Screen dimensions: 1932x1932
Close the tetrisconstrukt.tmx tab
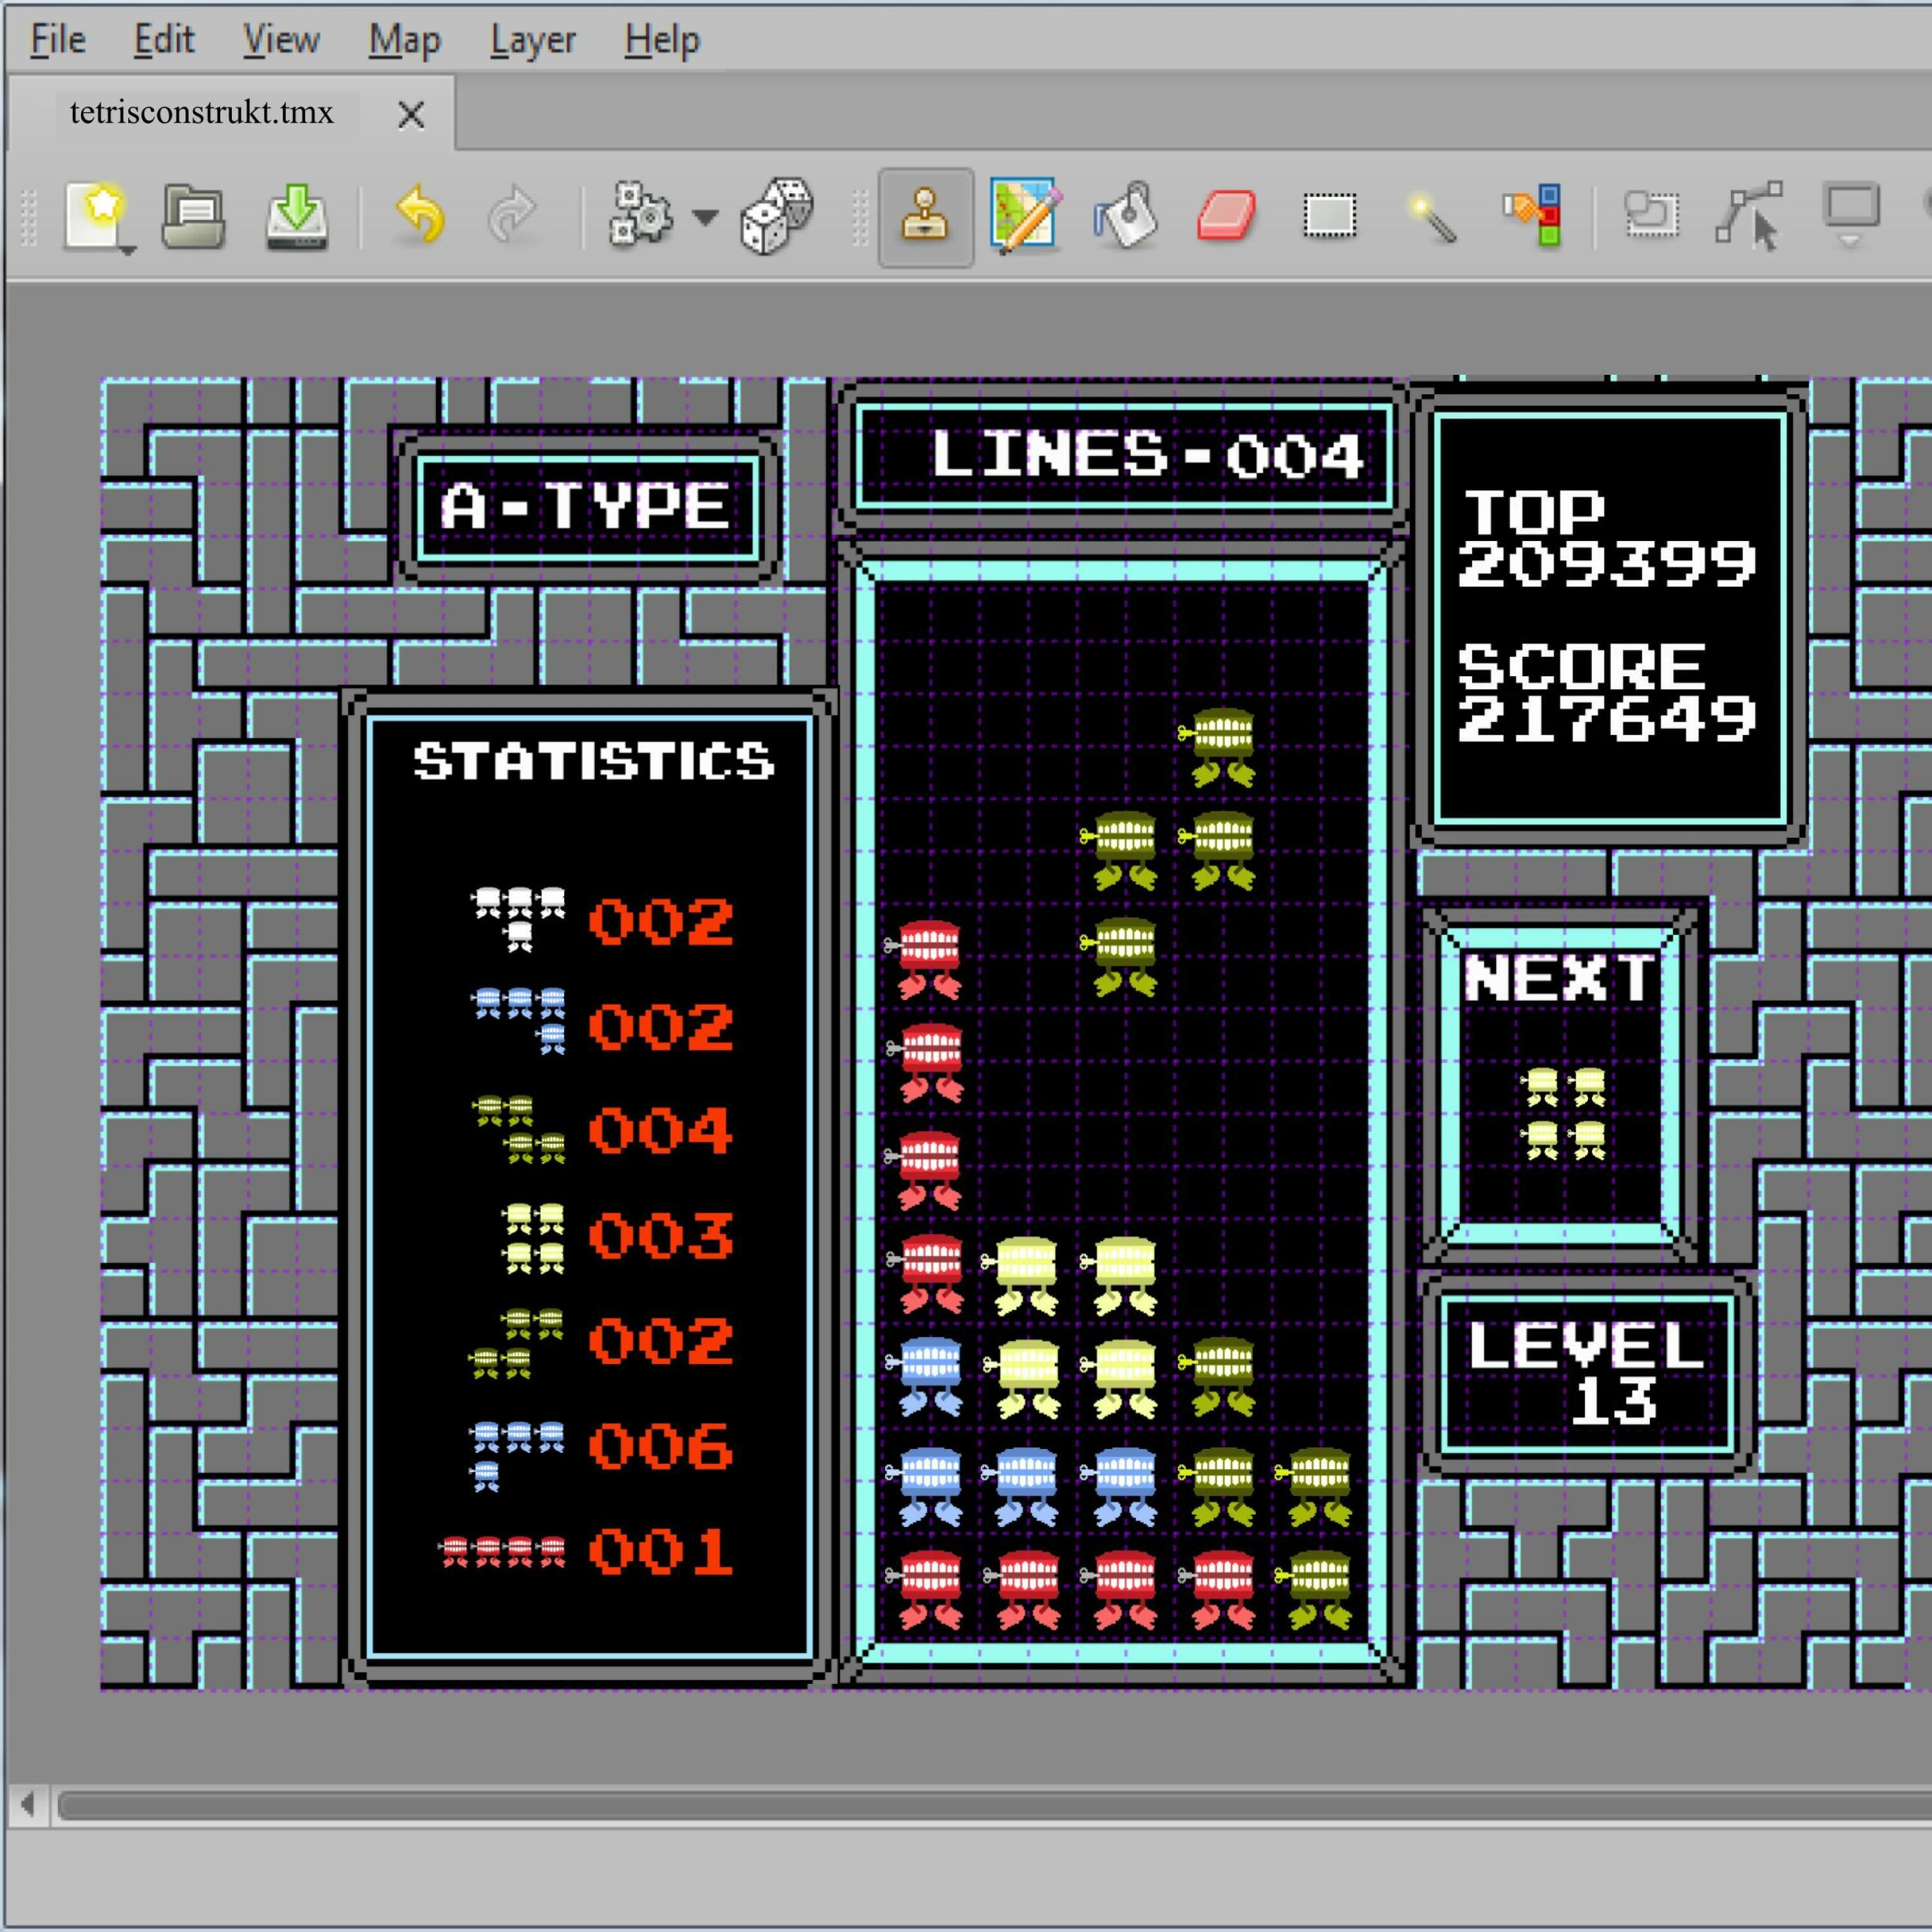coord(411,114)
